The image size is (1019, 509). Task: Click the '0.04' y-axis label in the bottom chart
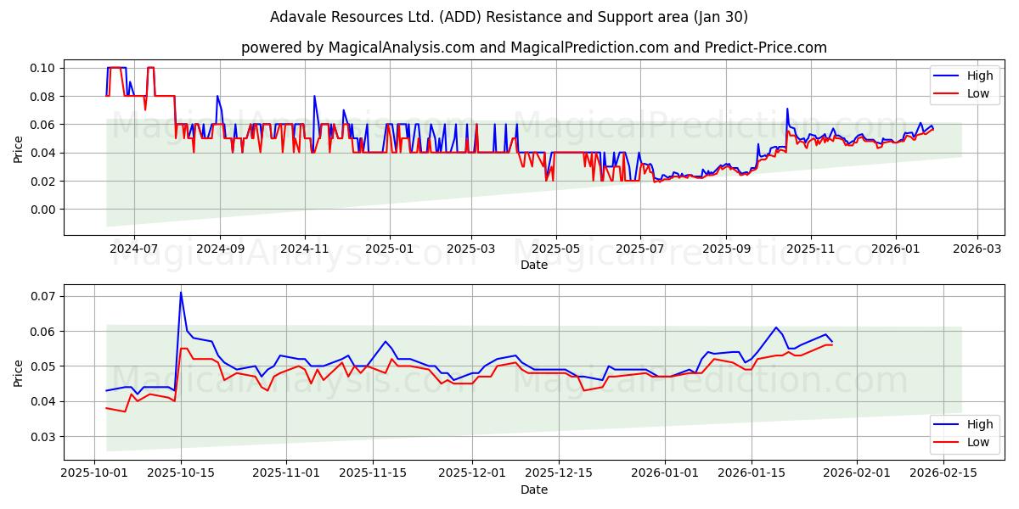43,401
